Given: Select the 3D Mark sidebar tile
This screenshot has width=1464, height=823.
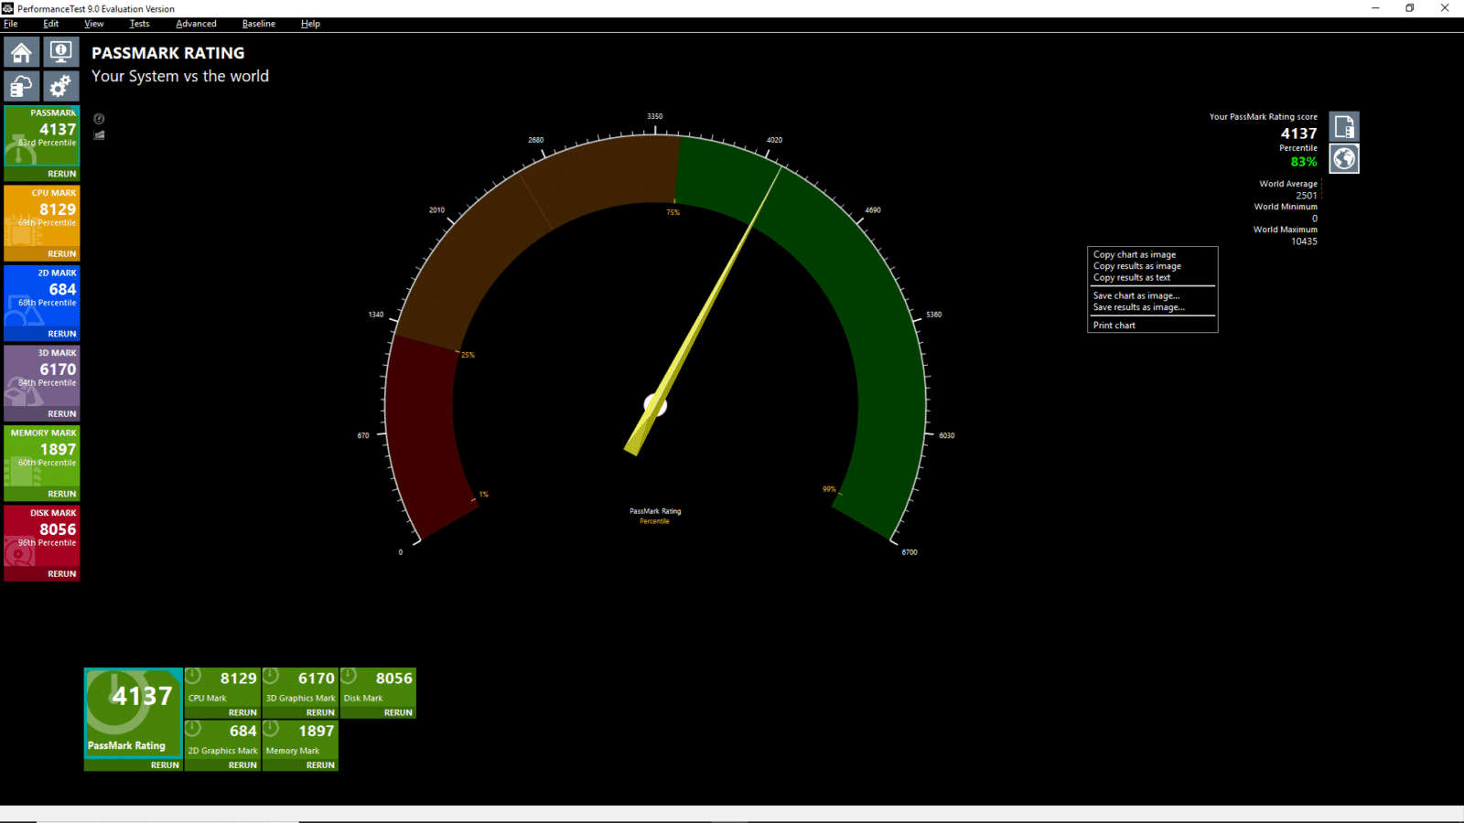Looking at the screenshot, I should click(x=42, y=376).
